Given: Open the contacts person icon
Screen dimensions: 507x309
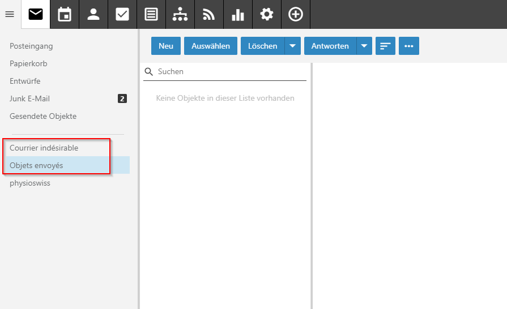Looking at the screenshot, I should (x=93, y=15).
